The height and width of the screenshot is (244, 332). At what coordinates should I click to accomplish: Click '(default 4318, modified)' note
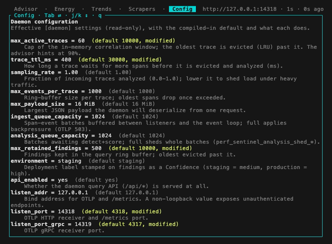tap(122, 212)
